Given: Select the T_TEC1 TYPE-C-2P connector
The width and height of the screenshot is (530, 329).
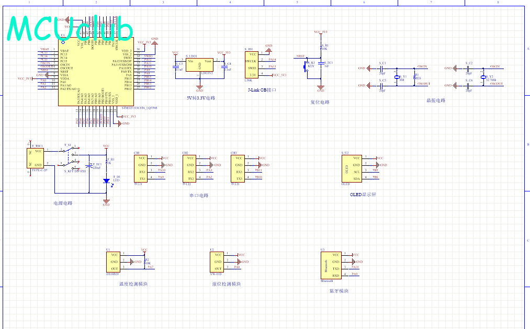Looking at the screenshot, I should point(35,158).
